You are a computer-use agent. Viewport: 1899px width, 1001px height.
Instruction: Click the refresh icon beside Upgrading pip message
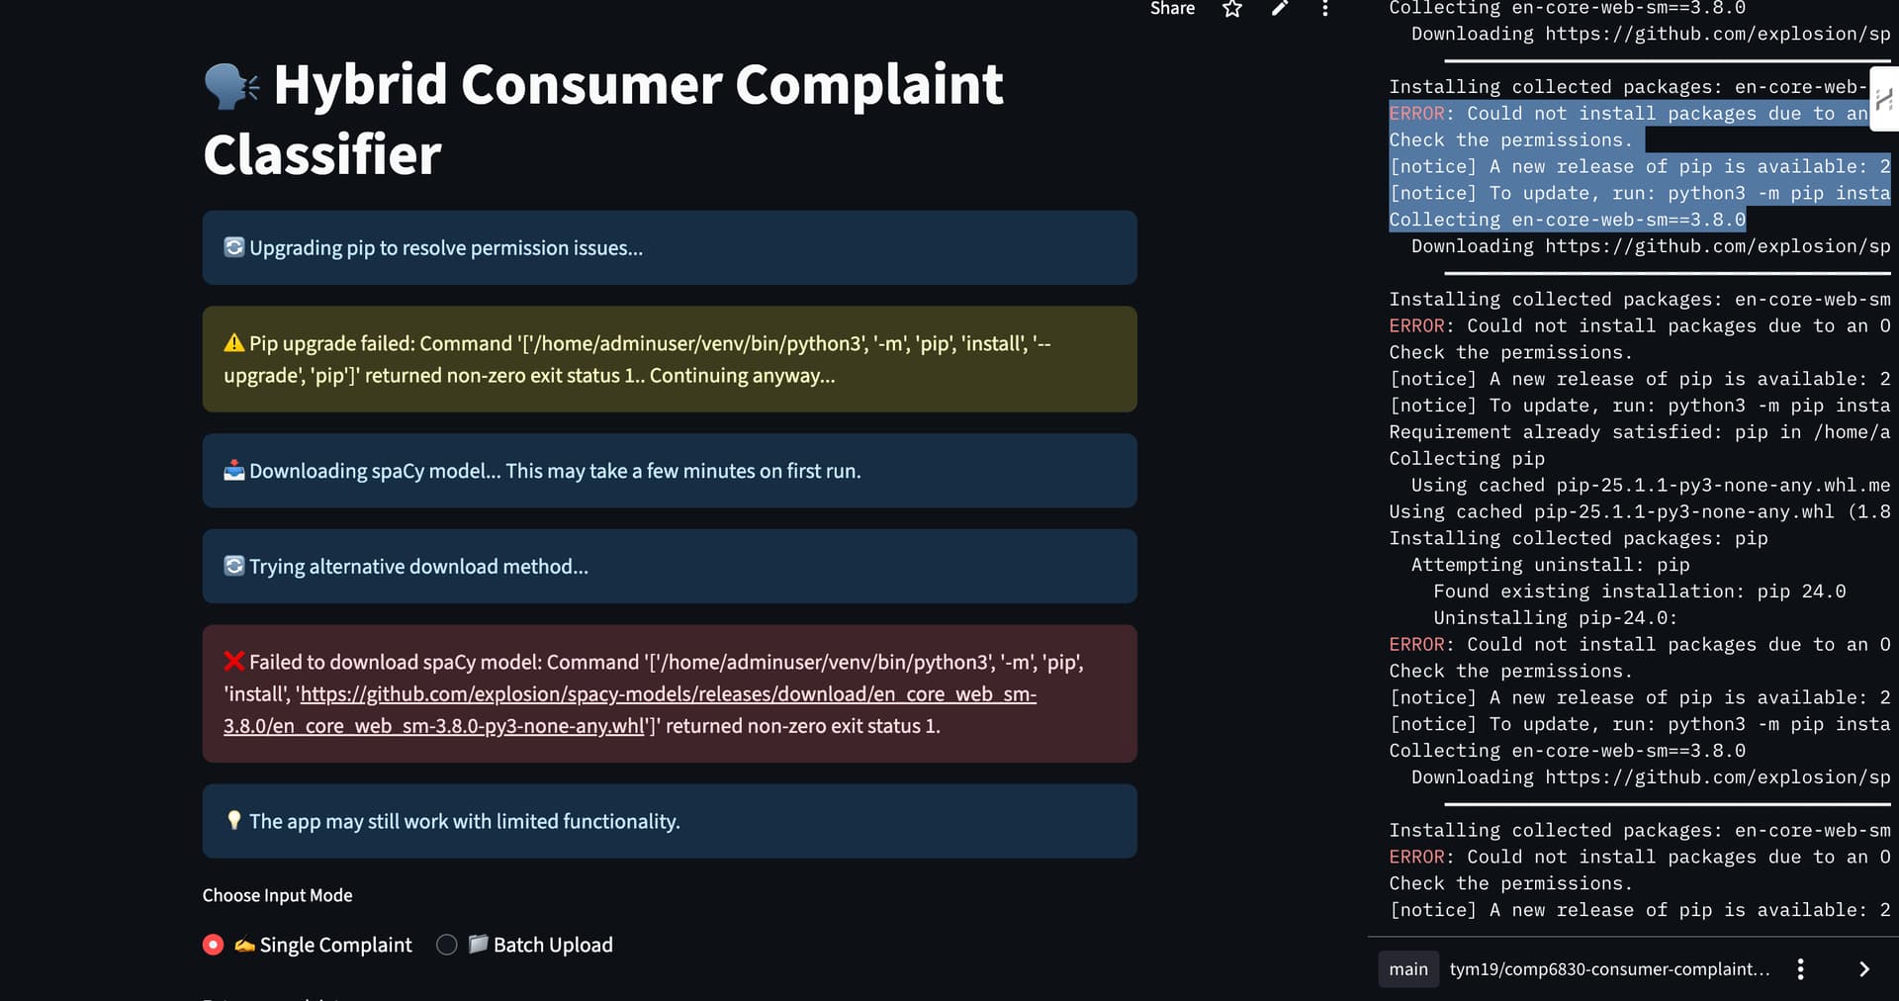coord(234,247)
